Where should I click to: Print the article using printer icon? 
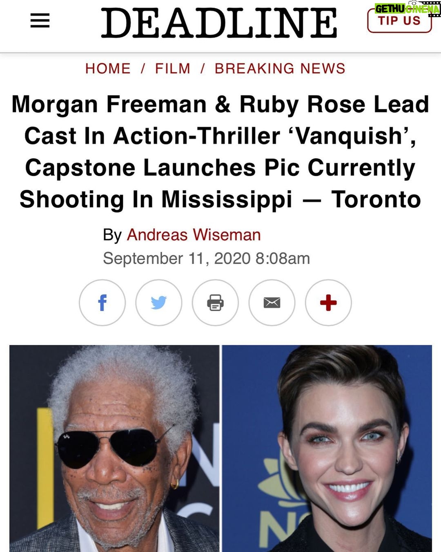[x=215, y=303]
